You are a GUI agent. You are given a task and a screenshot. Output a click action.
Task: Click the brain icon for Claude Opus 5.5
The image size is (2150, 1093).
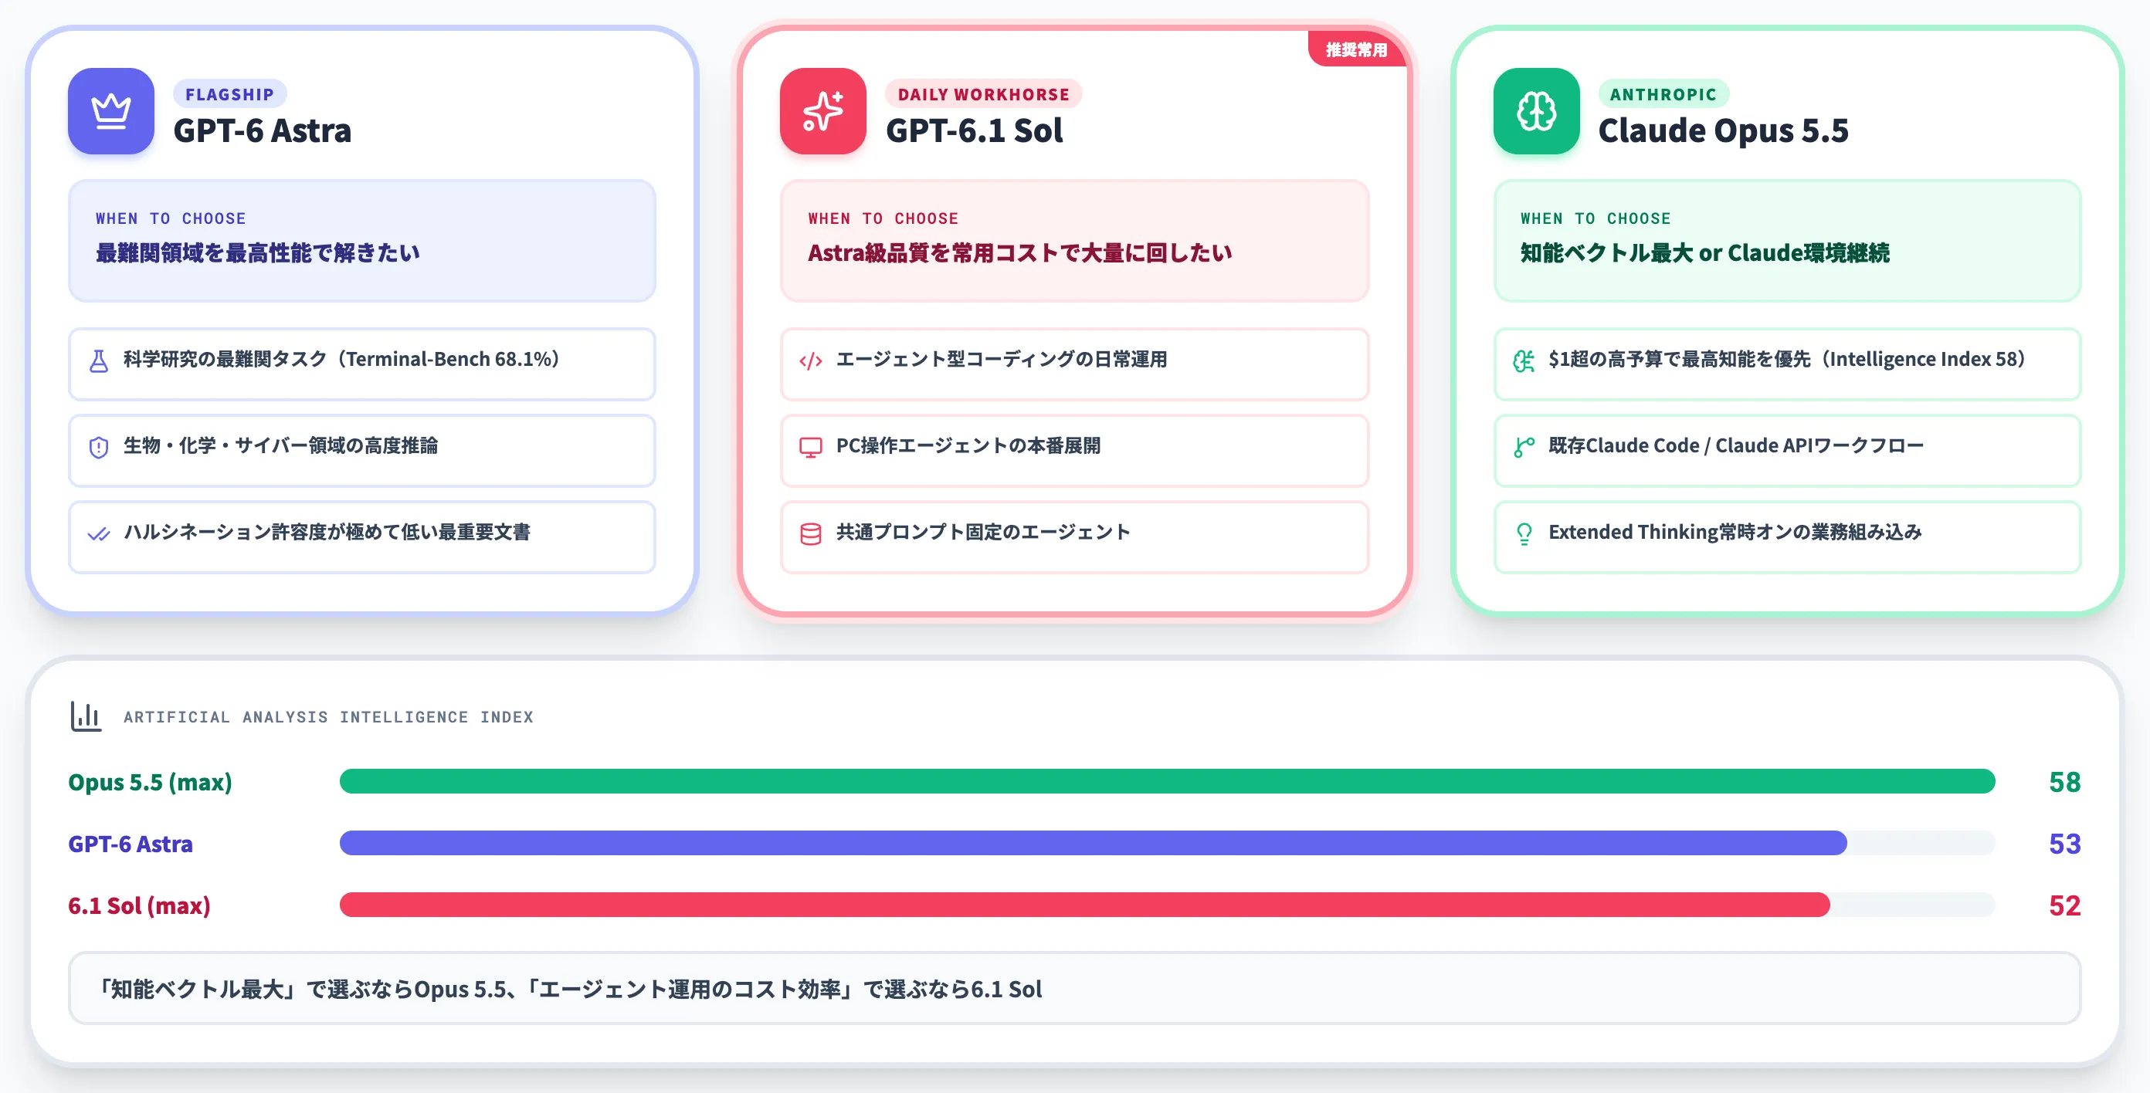click(1536, 111)
